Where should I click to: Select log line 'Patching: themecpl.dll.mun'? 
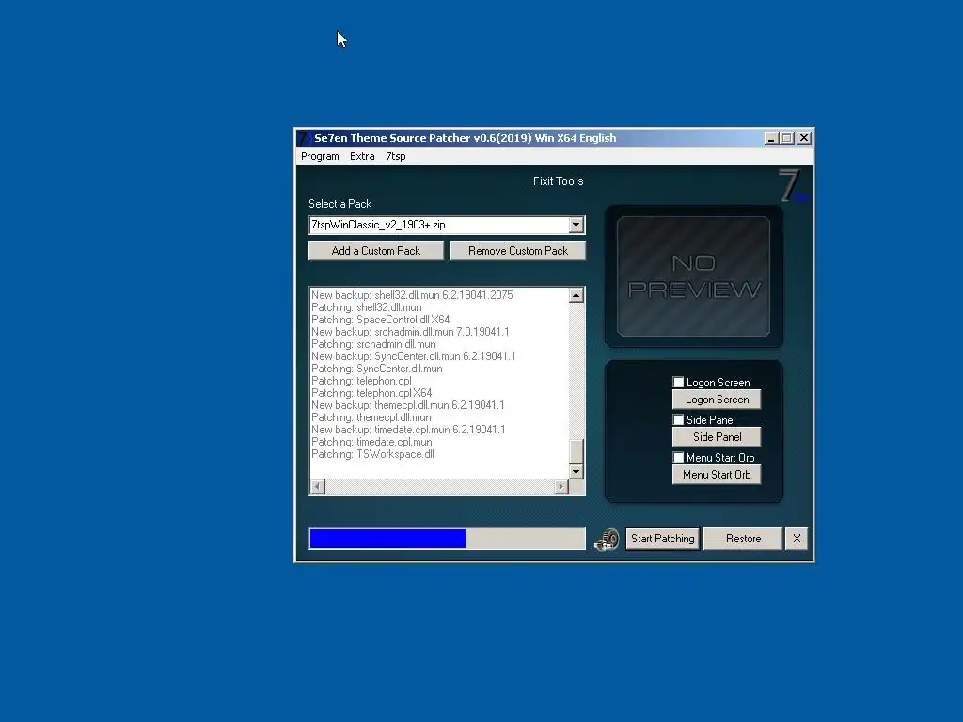point(371,417)
